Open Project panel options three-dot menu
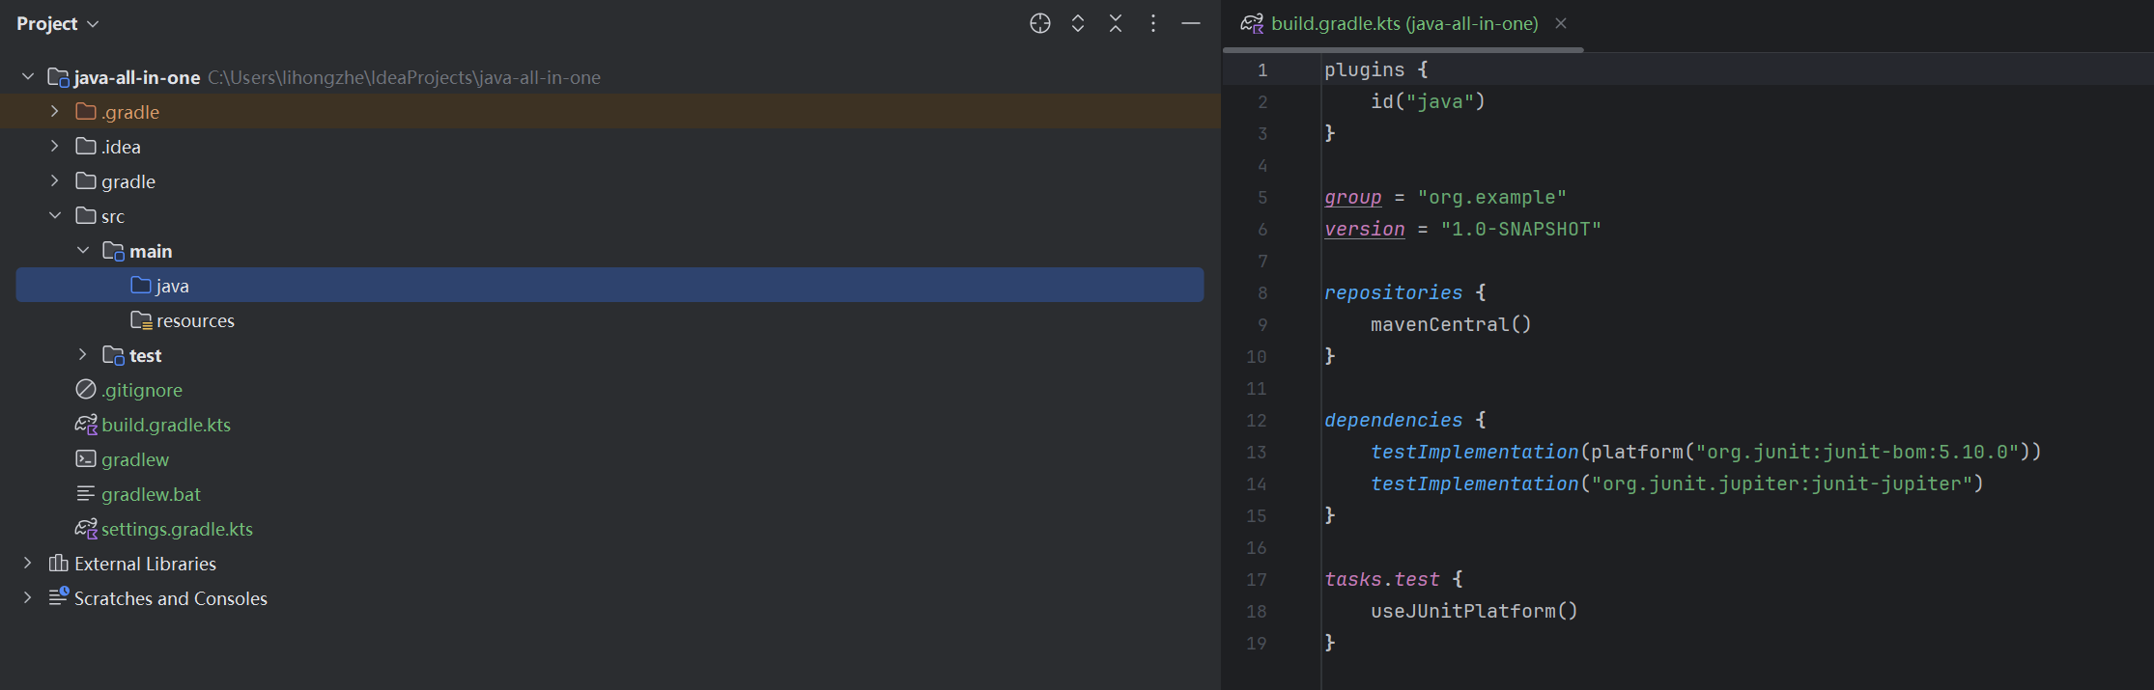This screenshot has height=690, width=2154. pos(1153,24)
